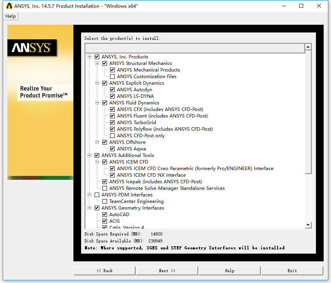Collapse ANSYS Geometry Interfaces node

(90, 208)
